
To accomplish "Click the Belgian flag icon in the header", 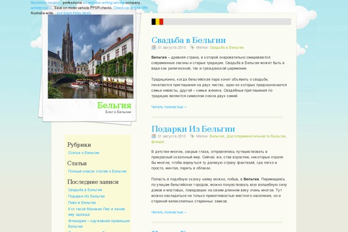I will (157, 22).
